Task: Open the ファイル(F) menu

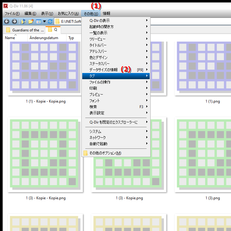Action: tap(12, 14)
